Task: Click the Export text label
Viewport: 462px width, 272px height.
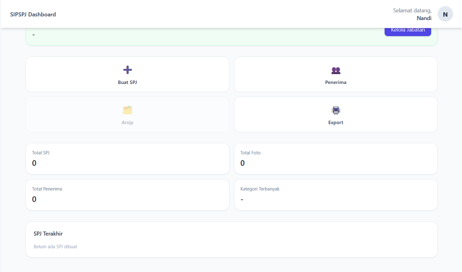Action: [x=336, y=123]
